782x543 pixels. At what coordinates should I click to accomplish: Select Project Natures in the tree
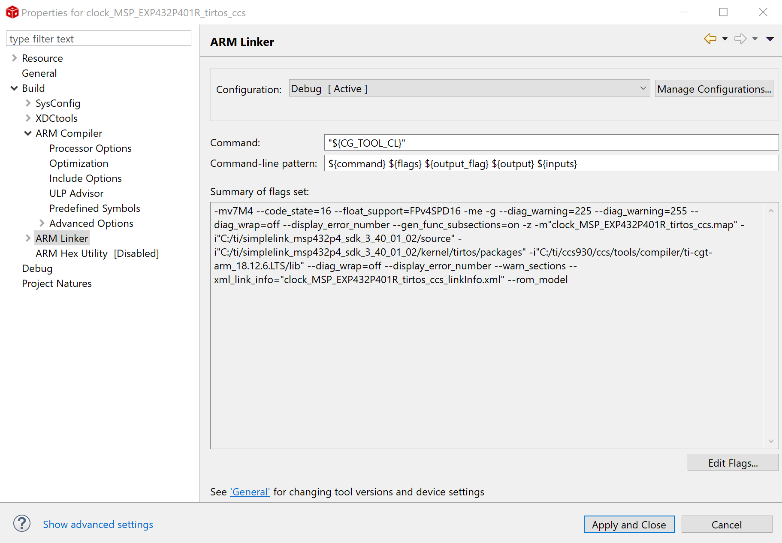click(x=56, y=283)
